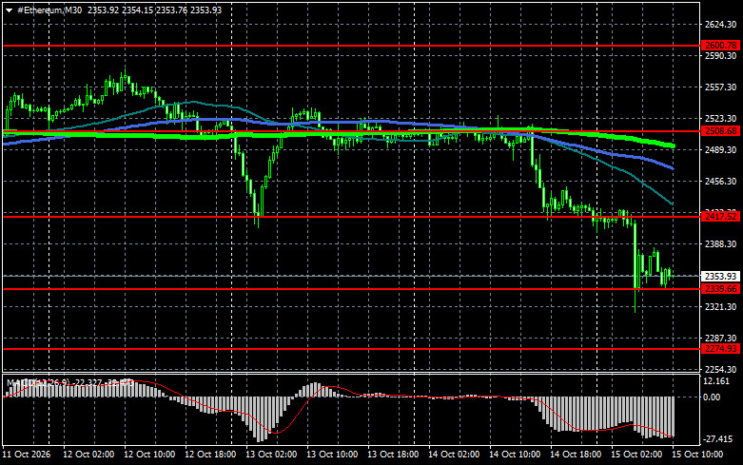Image resolution: width=743 pixels, height=465 pixels.
Task: Click the 2590.30 price scale value
Action: pos(721,56)
